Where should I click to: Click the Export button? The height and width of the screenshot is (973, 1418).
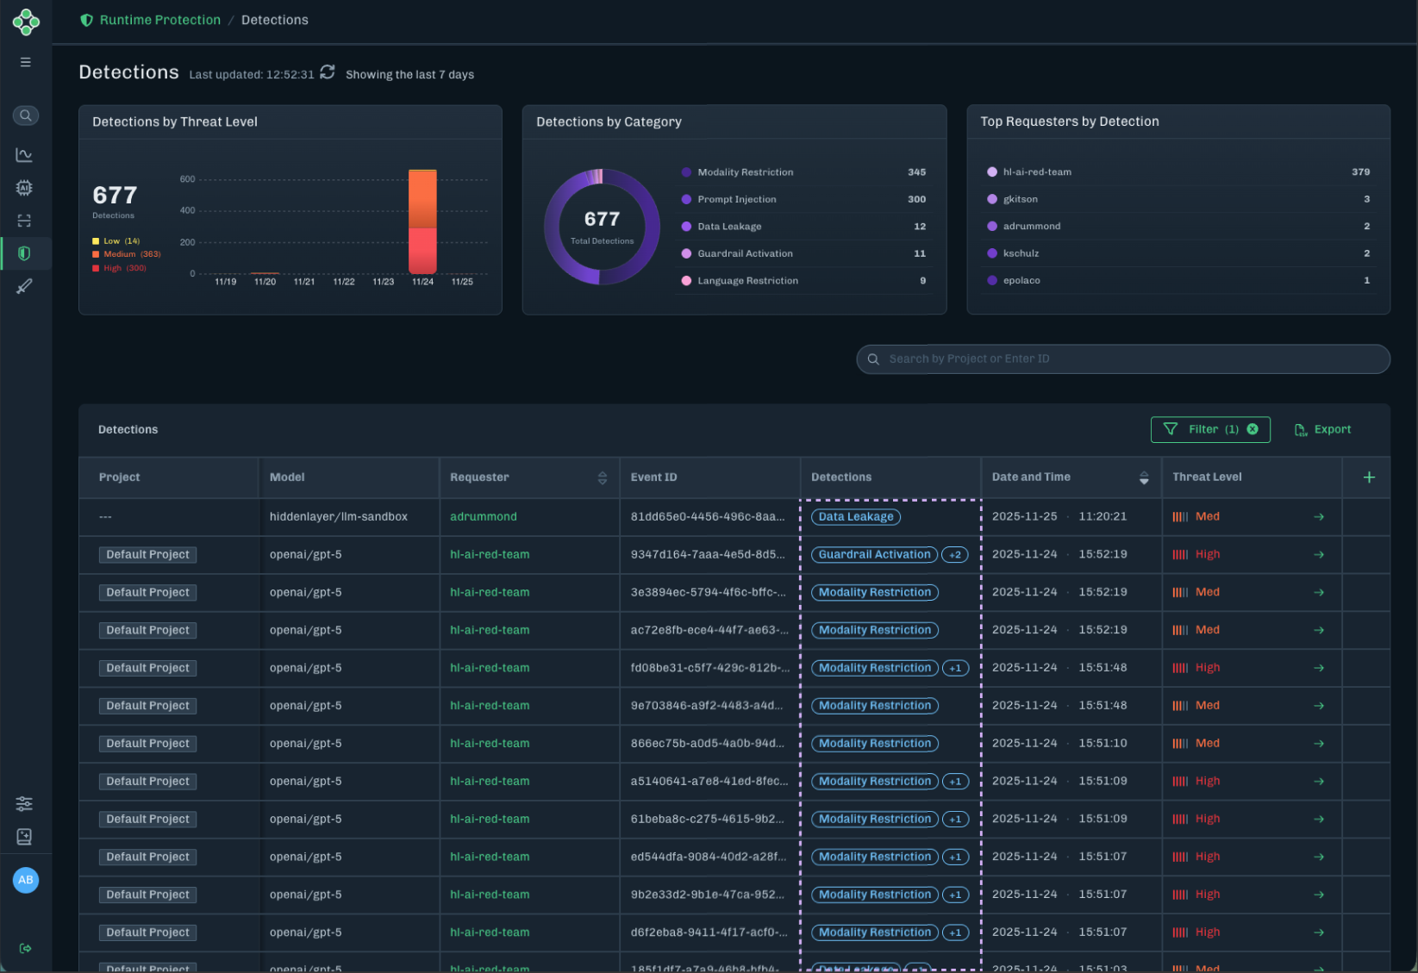point(1323,429)
